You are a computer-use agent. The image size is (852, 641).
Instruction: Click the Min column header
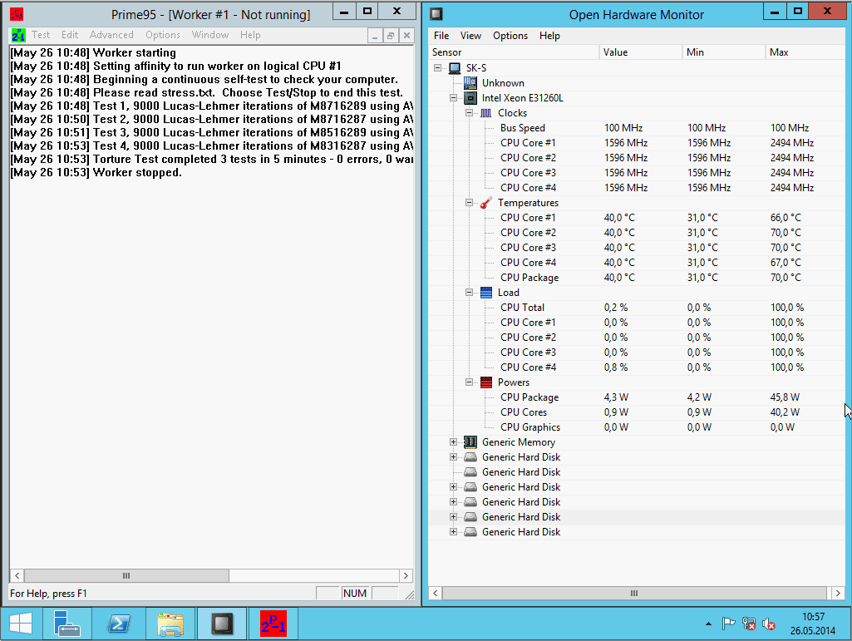[724, 52]
